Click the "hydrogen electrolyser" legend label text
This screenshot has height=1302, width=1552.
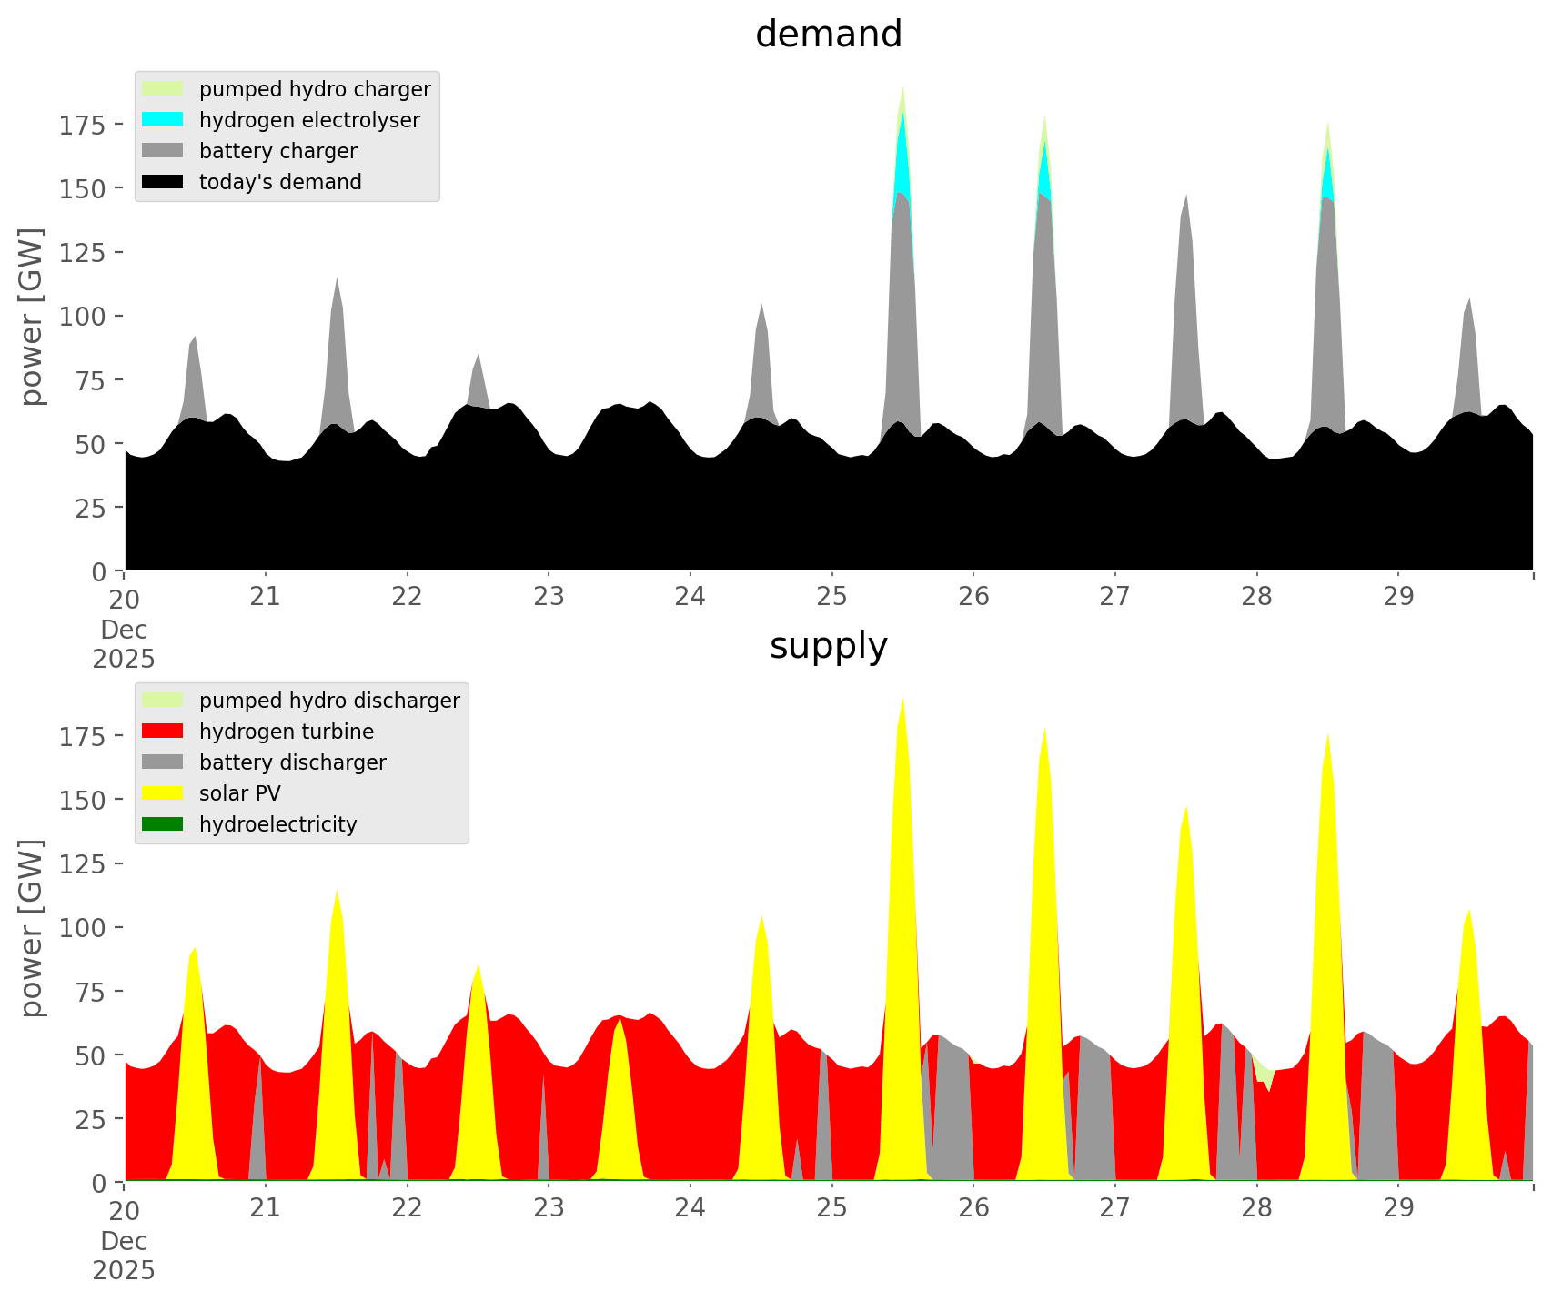pos(309,120)
